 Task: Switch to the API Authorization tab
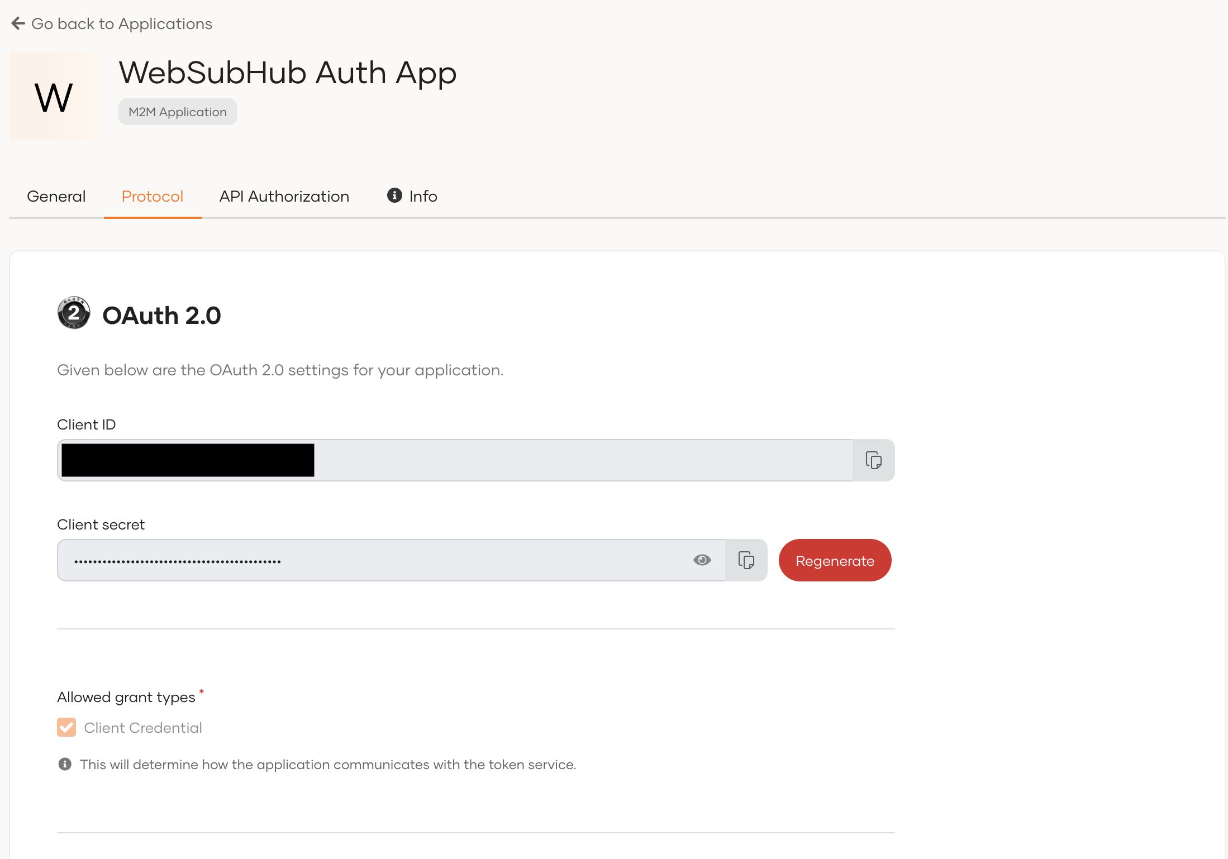click(284, 197)
